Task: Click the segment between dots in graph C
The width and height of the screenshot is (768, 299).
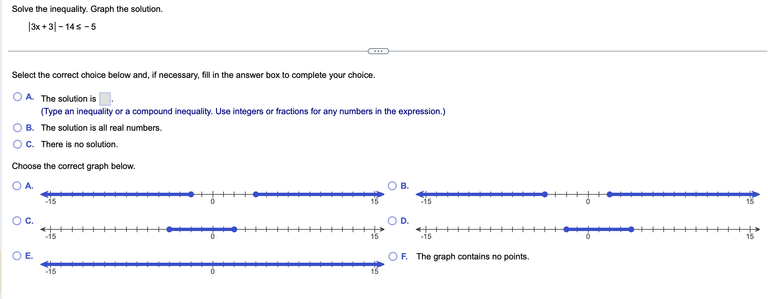Action: (201, 229)
